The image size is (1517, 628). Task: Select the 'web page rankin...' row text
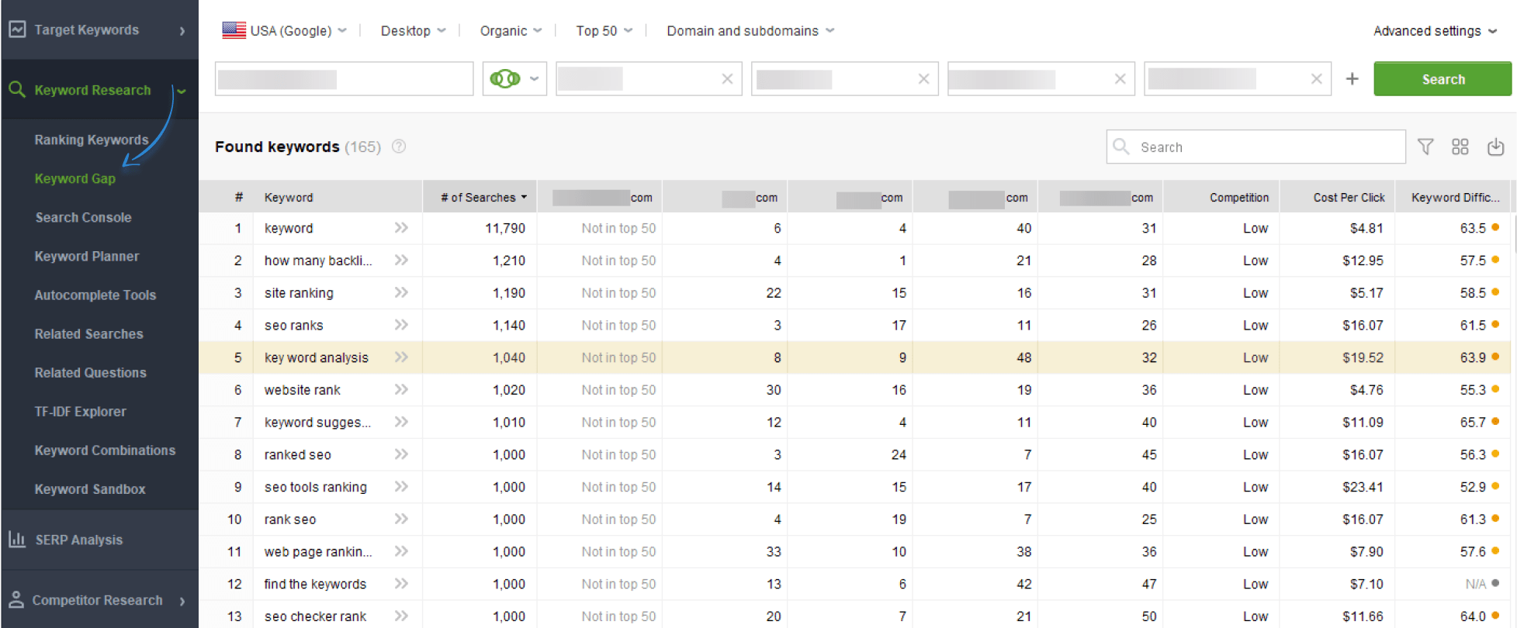coord(318,551)
